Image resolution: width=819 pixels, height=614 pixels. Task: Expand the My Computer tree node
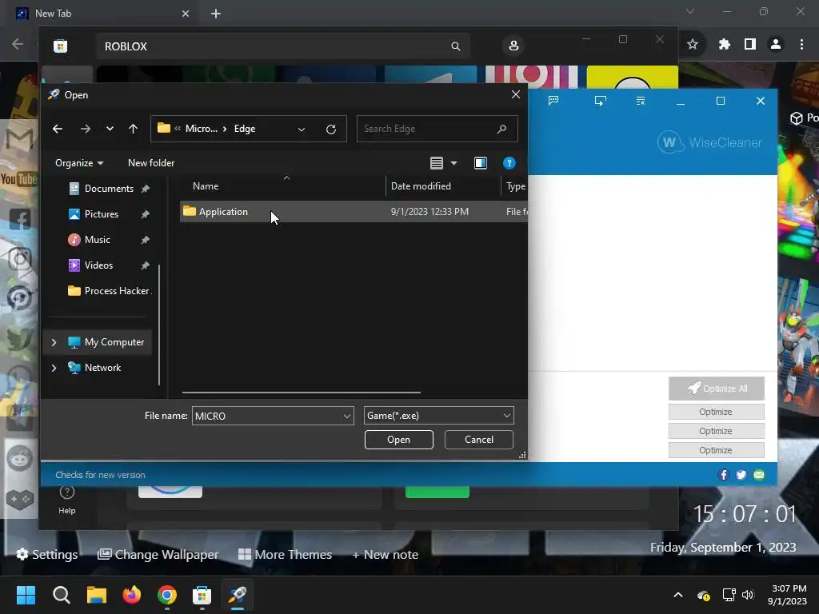[x=54, y=342]
